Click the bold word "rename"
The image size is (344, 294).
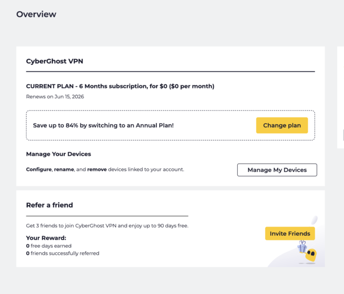(64, 169)
